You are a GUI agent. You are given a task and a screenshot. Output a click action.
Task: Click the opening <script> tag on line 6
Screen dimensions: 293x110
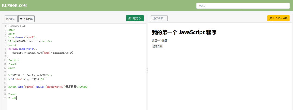12,45
